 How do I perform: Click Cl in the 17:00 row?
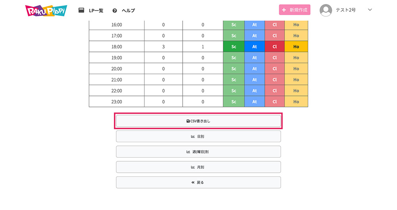point(275,36)
